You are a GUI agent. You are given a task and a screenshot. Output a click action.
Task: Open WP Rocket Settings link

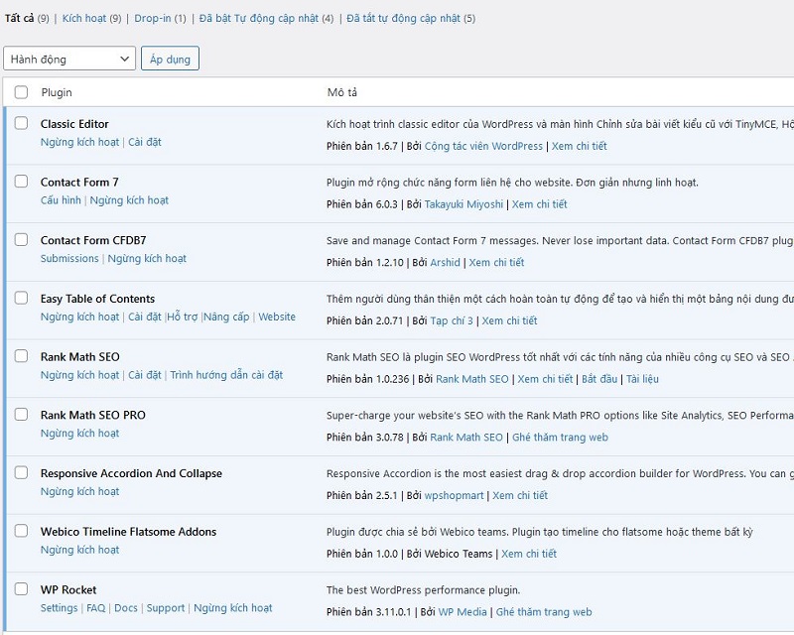[x=60, y=608]
